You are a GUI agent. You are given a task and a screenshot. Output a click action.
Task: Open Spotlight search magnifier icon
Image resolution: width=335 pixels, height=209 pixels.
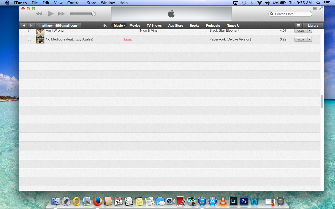tap(318, 3)
